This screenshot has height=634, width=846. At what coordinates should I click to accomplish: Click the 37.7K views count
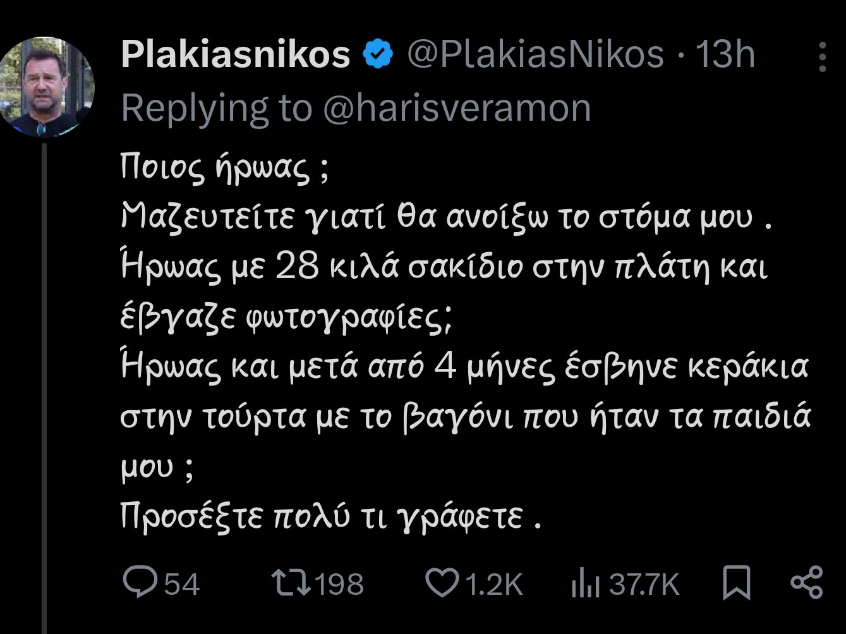pyautogui.click(x=644, y=584)
